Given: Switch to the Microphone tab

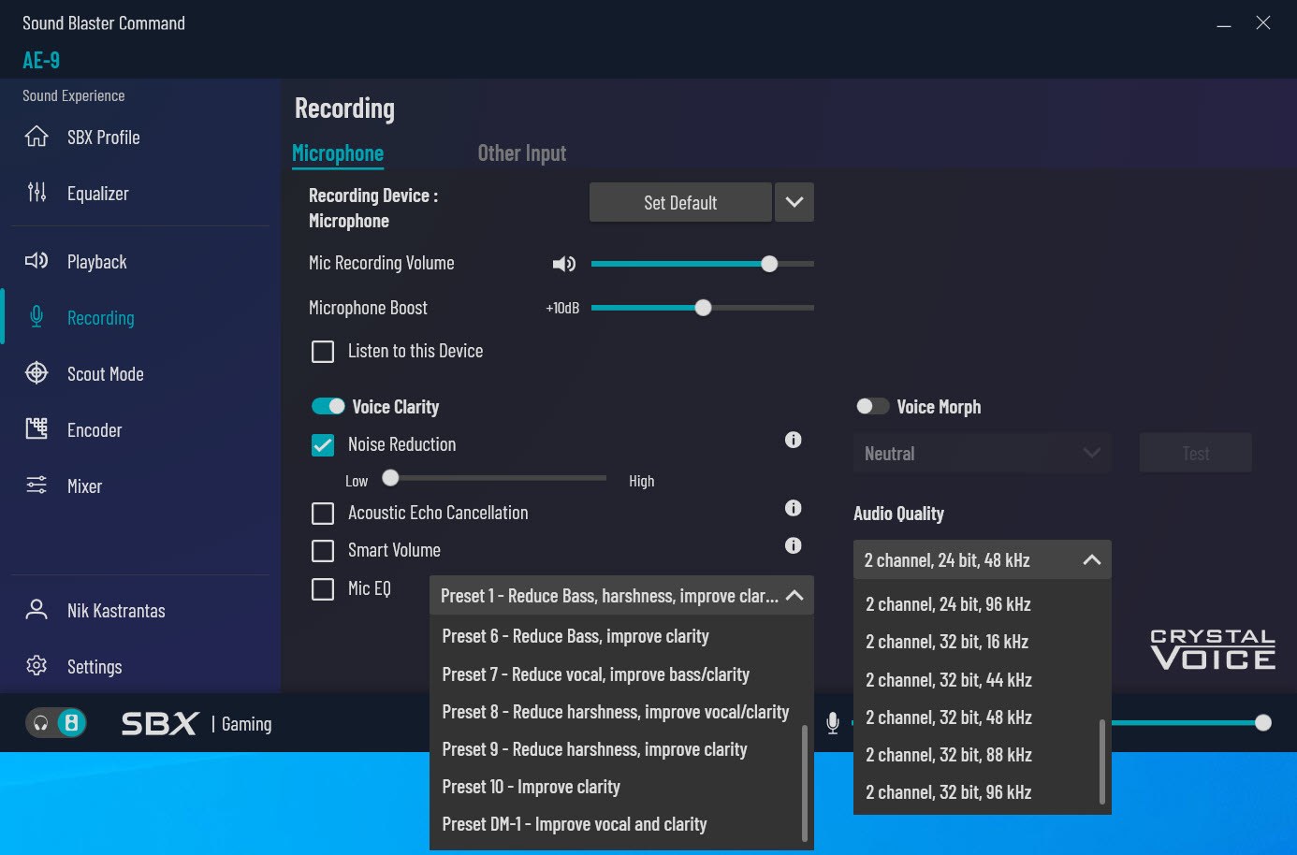Looking at the screenshot, I should [338, 152].
